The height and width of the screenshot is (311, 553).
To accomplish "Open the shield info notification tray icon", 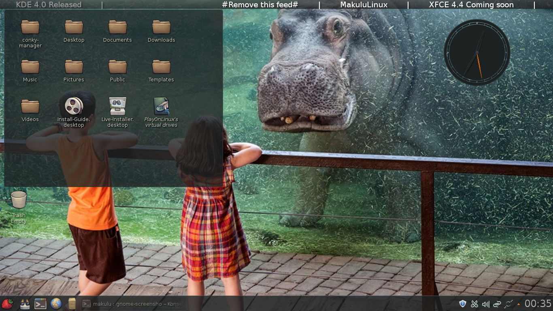I will (463, 304).
